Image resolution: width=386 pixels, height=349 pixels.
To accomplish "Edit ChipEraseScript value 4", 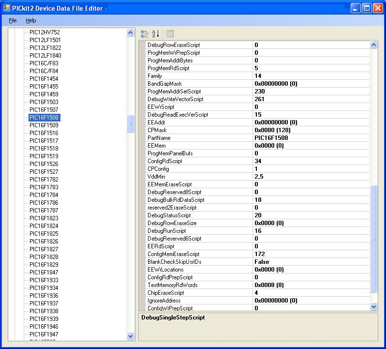I will [x=311, y=292].
